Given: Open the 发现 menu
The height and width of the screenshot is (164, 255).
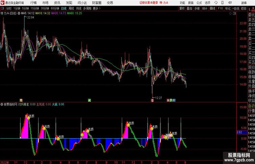Looking at the screenshot, I should (69, 3).
